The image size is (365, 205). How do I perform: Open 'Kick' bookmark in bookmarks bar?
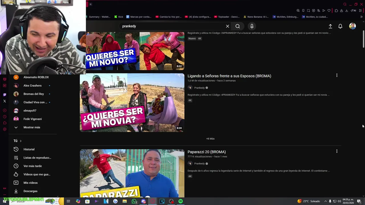[x=119, y=17]
